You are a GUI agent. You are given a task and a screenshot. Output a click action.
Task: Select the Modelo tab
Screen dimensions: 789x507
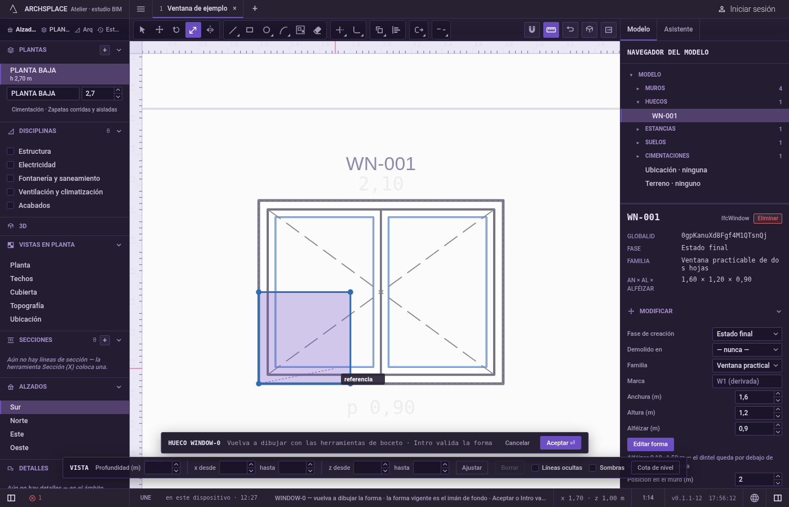(639, 29)
